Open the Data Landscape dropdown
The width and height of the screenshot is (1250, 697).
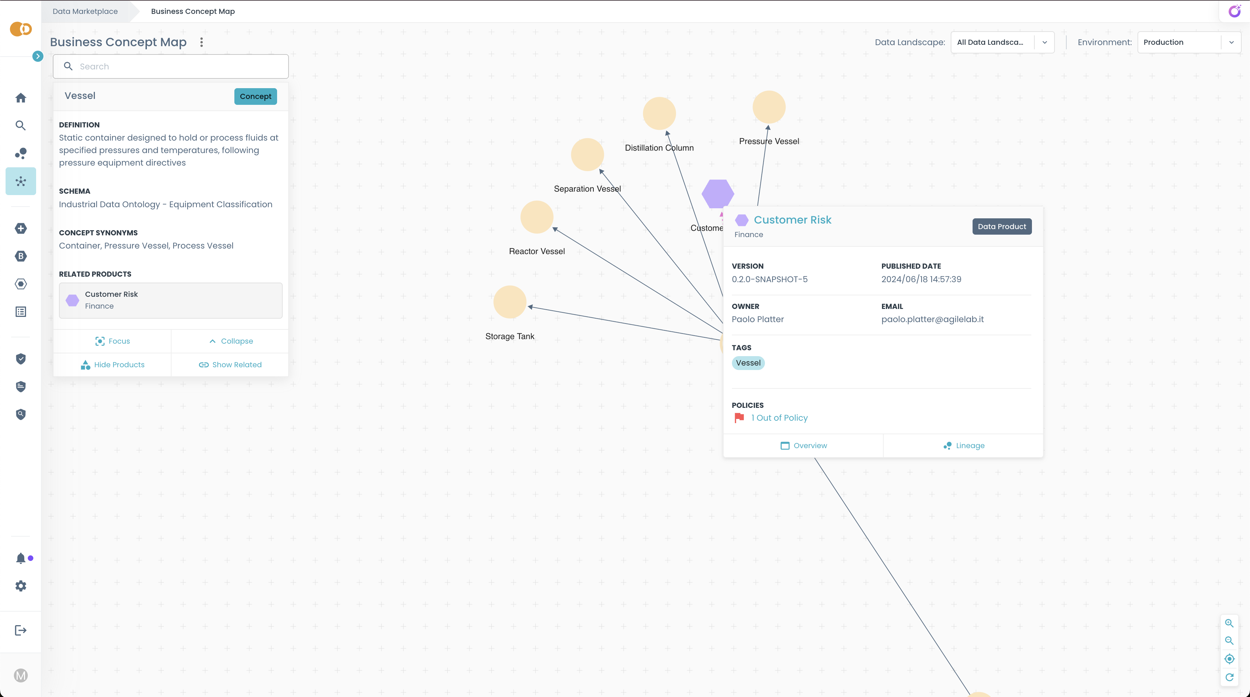(1002, 42)
